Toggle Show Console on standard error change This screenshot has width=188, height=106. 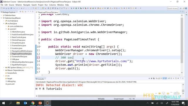tap(166, 78)
